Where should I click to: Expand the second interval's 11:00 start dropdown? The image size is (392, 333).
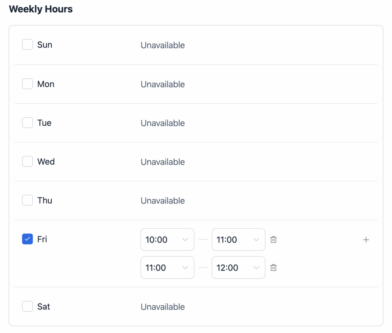pyautogui.click(x=167, y=267)
